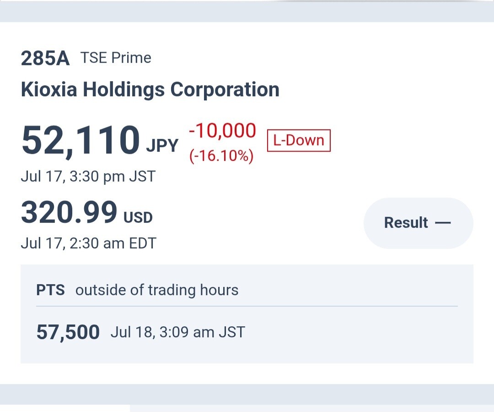Click the Result button

418,223
